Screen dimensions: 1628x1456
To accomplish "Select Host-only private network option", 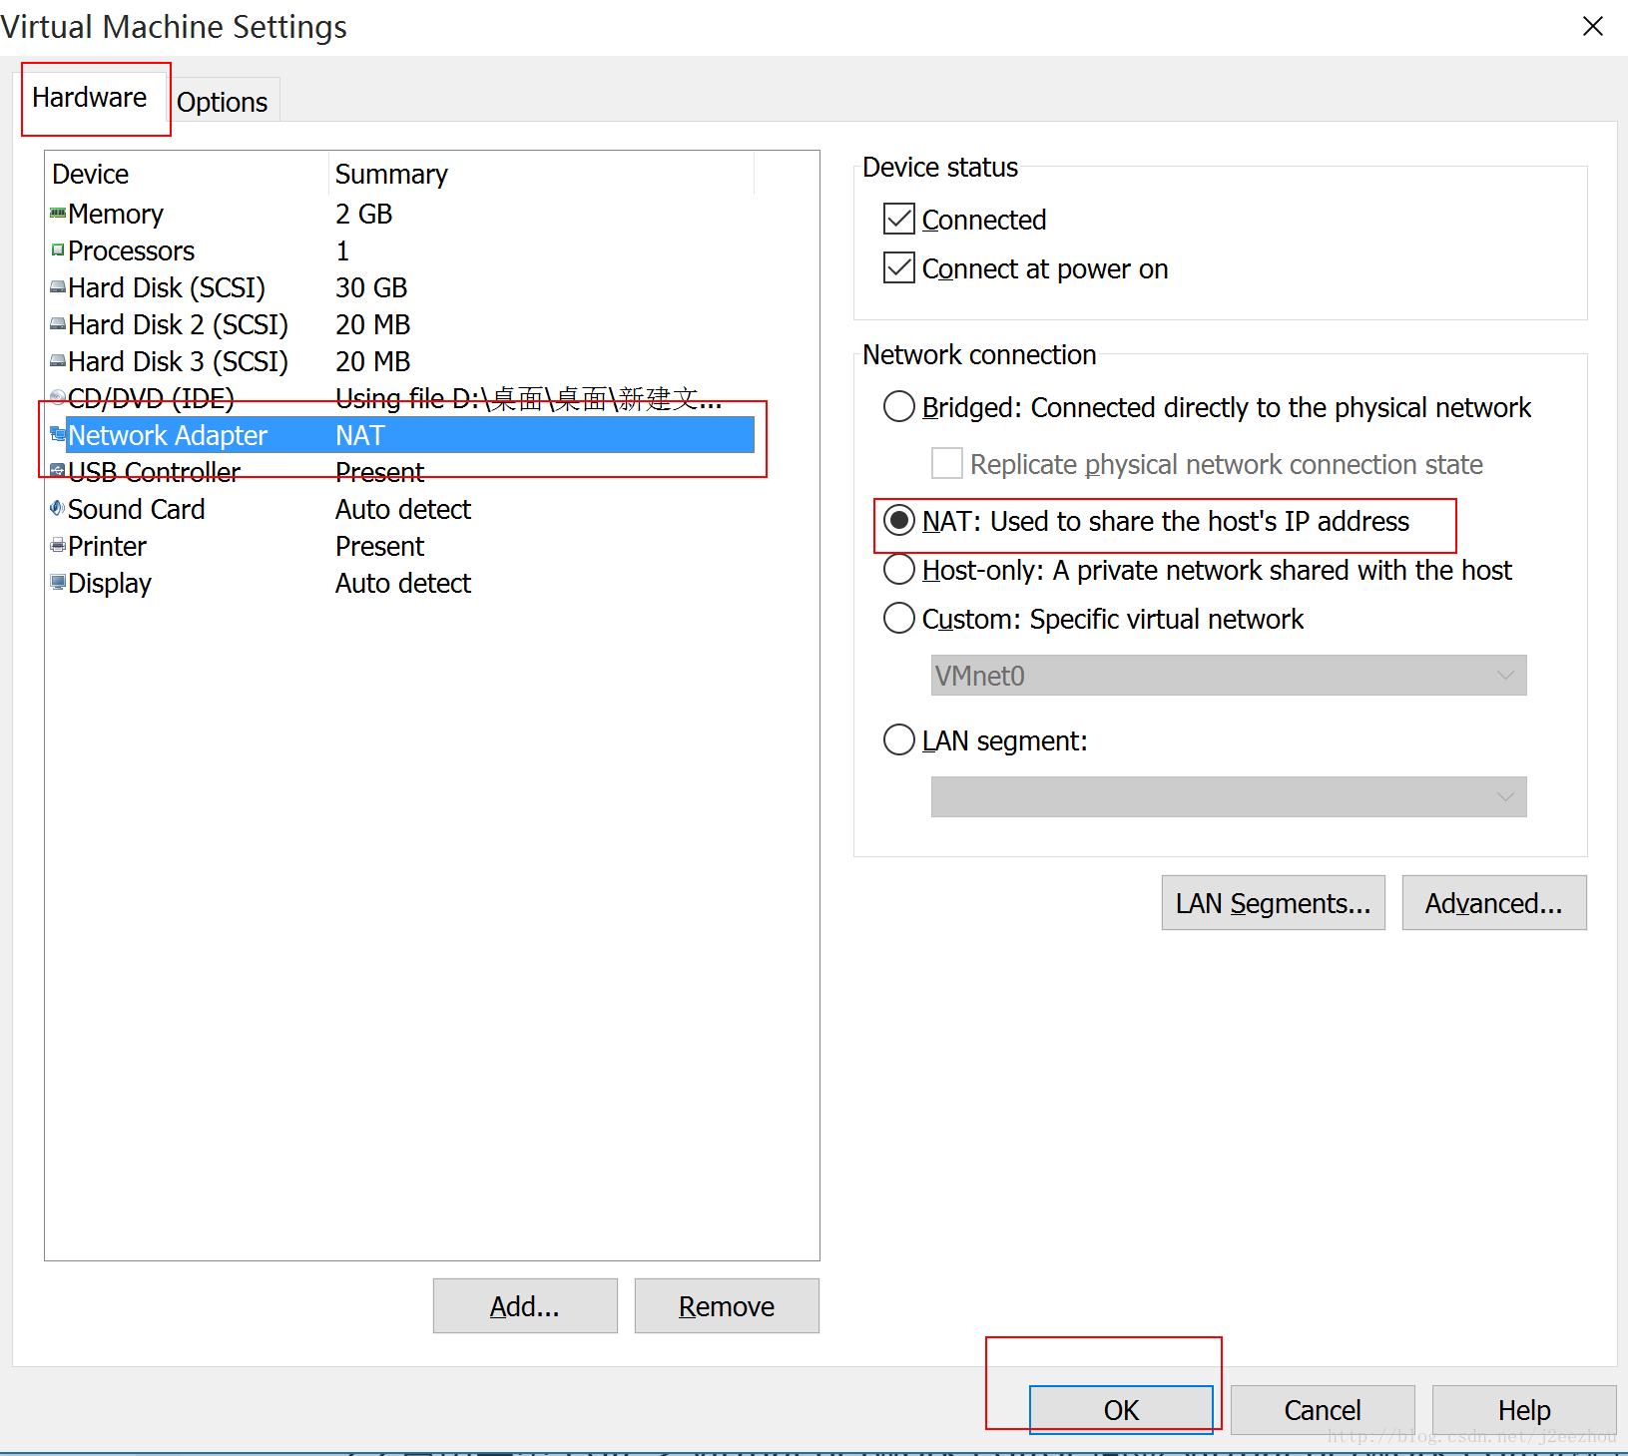I will (x=899, y=569).
